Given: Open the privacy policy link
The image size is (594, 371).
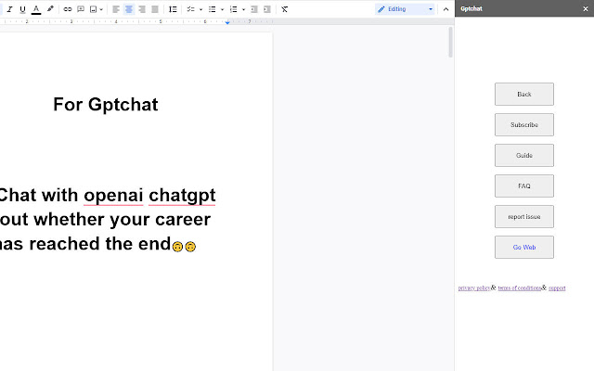Looking at the screenshot, I should [474, 288].
